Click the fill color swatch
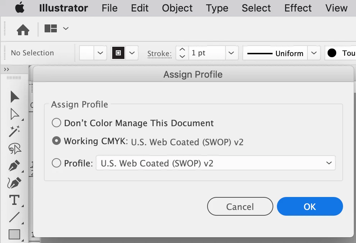Image resolution: width=356 pixels, height=243 pixels. (x=87, y=53)
